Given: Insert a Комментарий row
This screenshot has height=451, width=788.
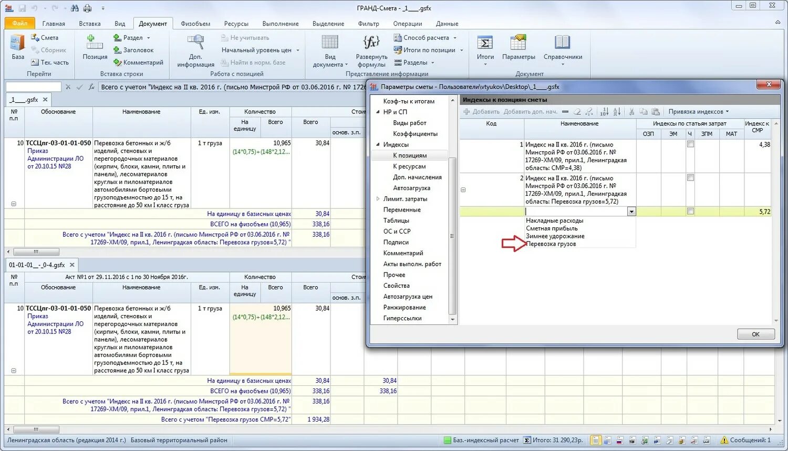Looking at the screenshot, I should (x=138, y=62).
